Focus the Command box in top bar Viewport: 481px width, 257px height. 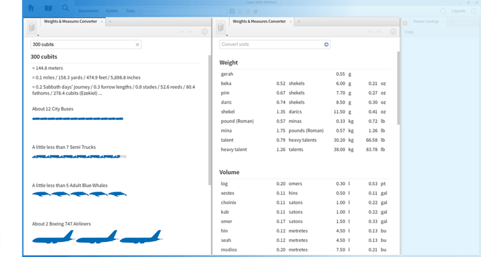click(184, 11)
